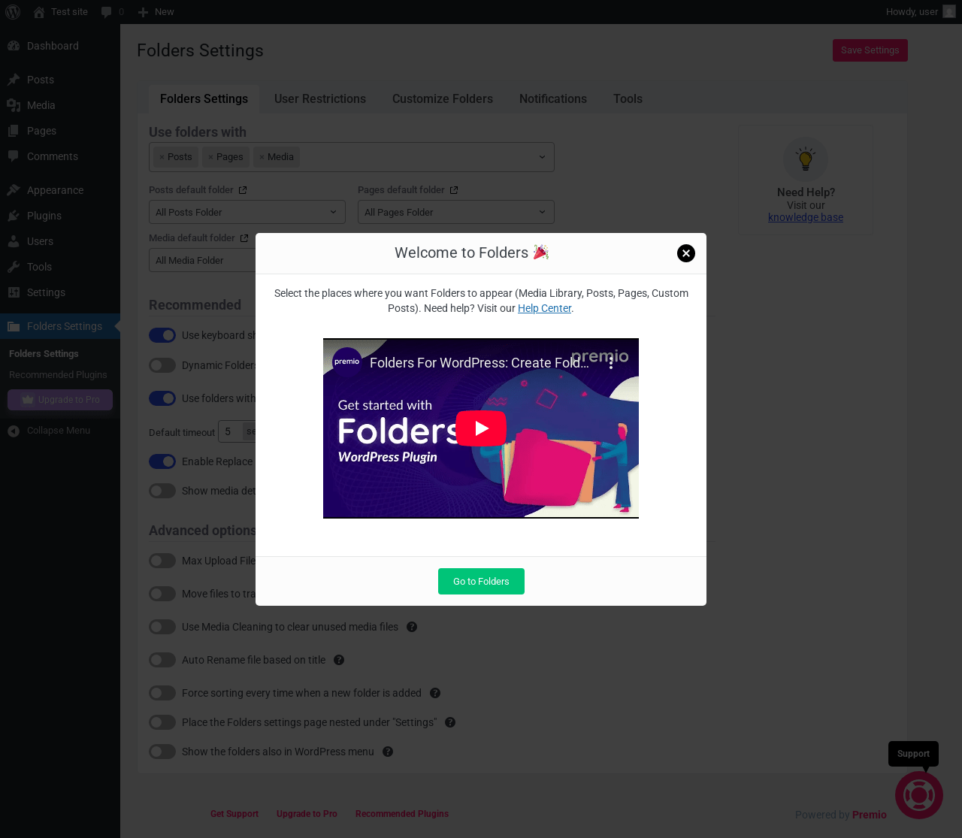Click the WordPress logo in admin bar
Viewport: 962px width, 838px height.
(13, 12)
